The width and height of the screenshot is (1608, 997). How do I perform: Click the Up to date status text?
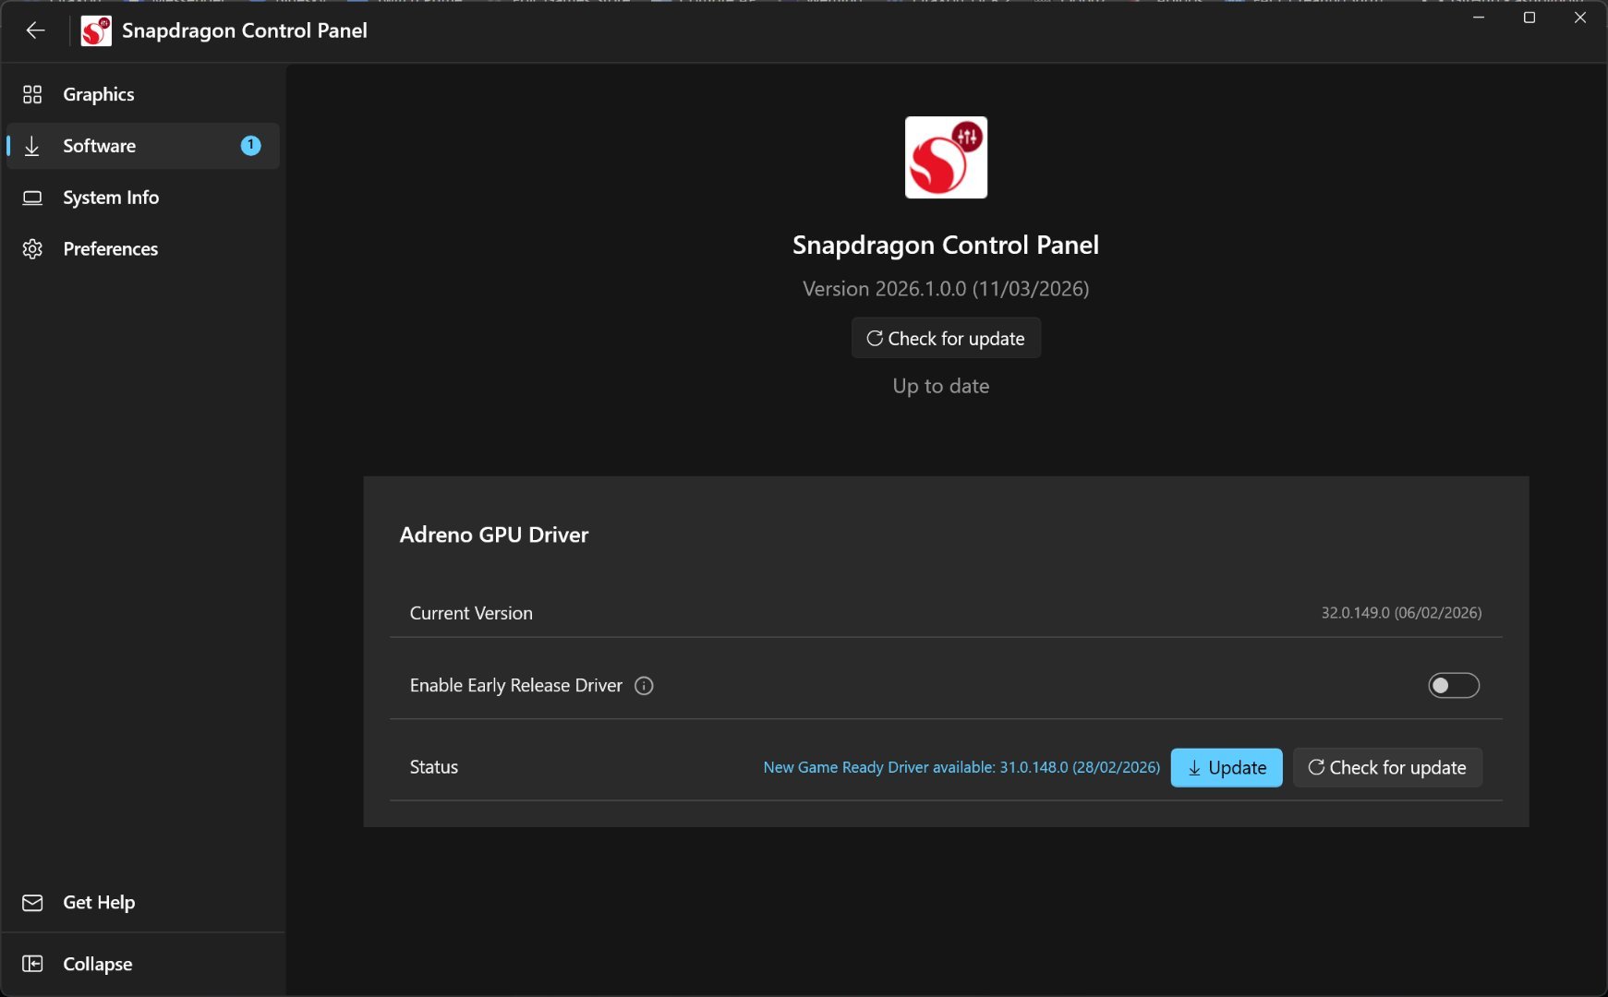pyautogui.click(x=941, y=386)
